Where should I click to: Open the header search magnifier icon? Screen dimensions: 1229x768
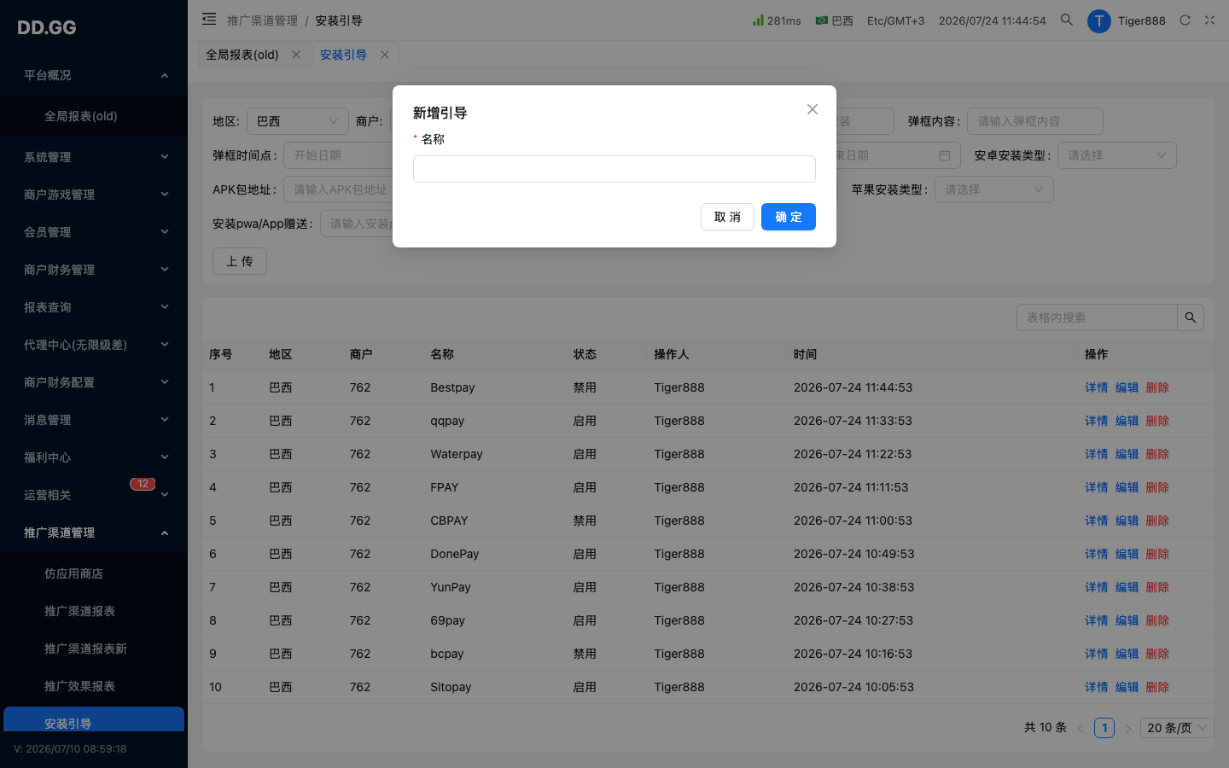coord(1066,20)
